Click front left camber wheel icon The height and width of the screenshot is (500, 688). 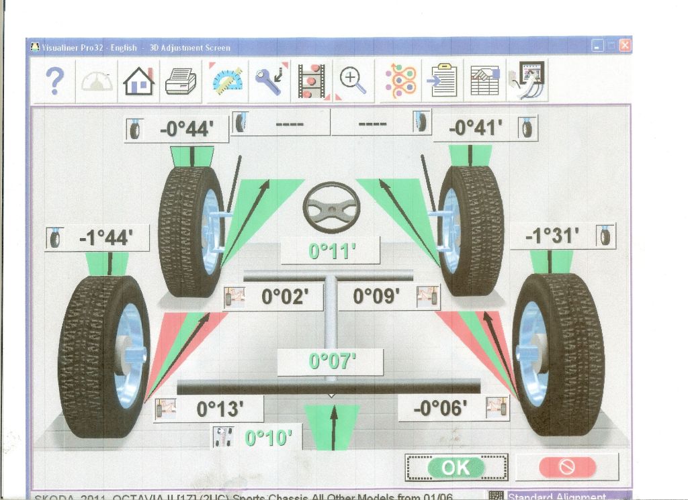134,130
